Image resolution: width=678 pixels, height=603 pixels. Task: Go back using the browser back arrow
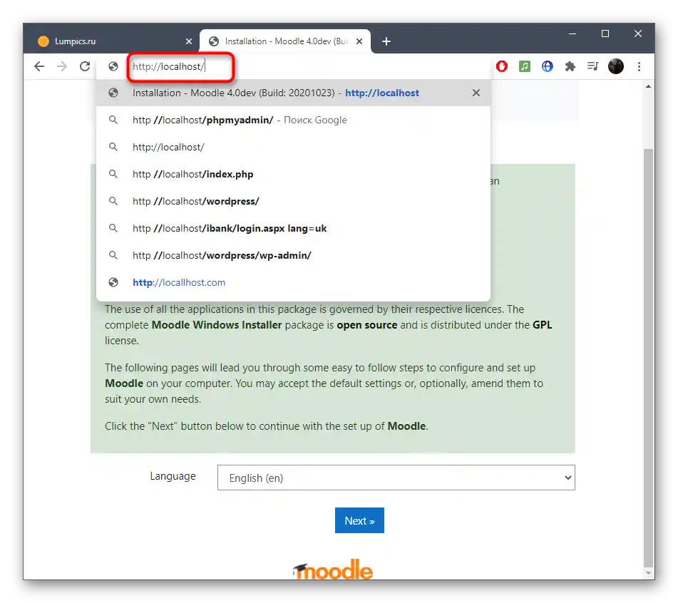pyautogui.click(x=39, y=66)
